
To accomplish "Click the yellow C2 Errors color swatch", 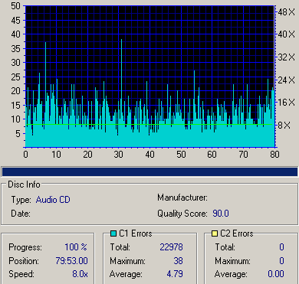I will coord(215,233).
